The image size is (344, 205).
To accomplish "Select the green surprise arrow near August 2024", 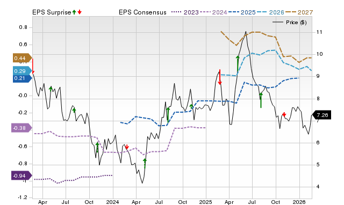I will pos(168,115).
